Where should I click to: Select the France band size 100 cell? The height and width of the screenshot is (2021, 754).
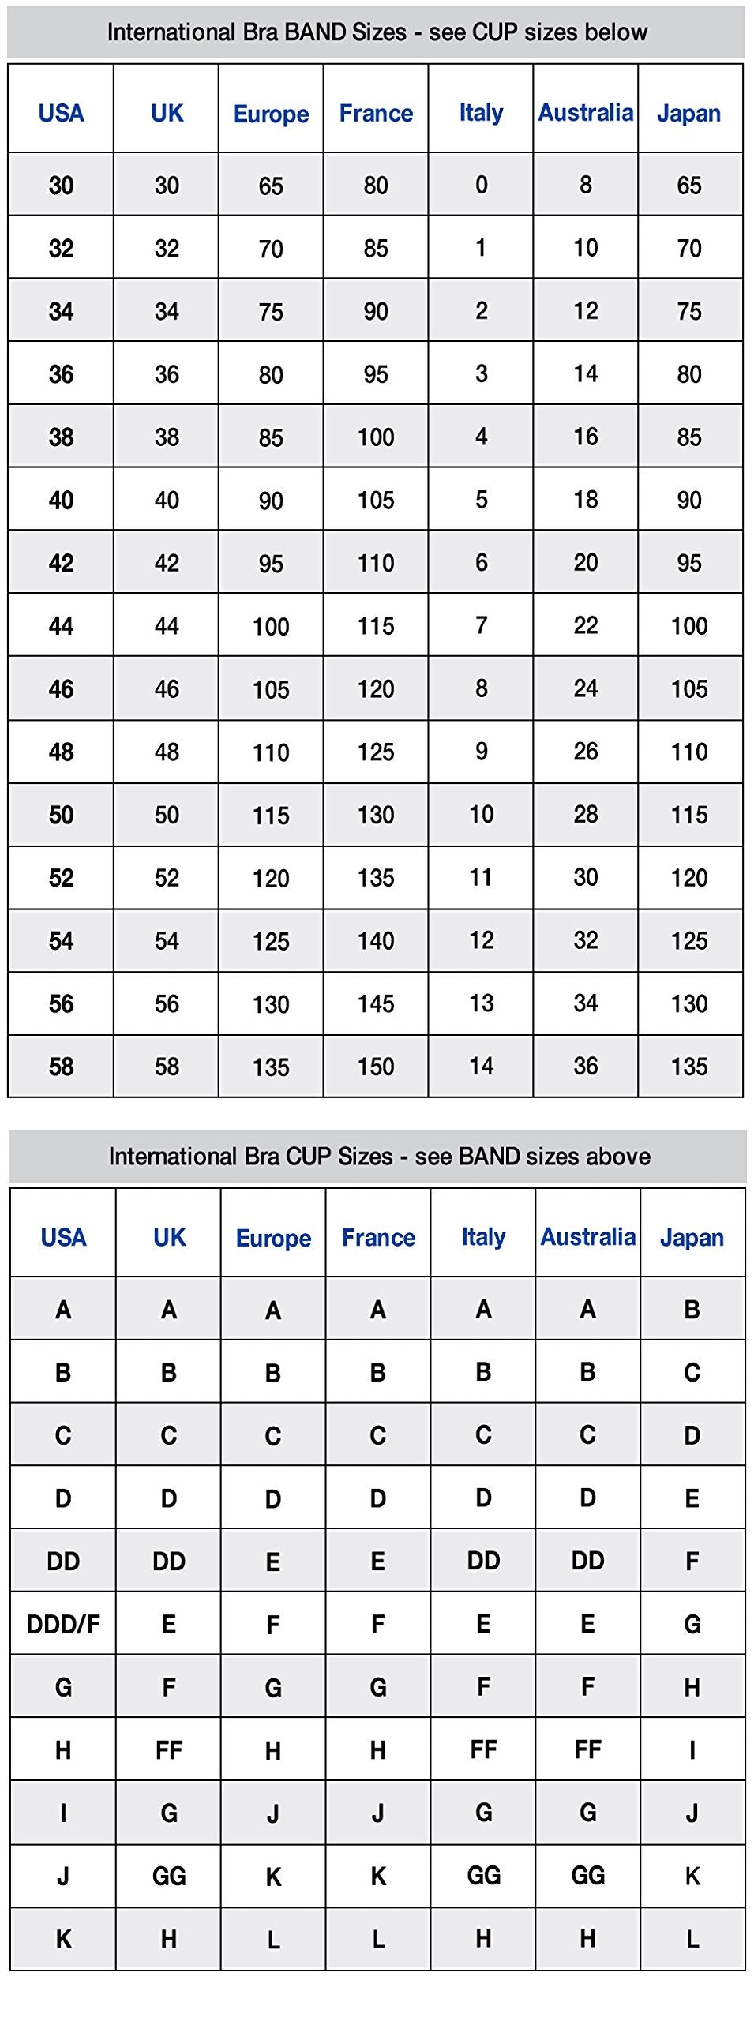tap(376, 437)
